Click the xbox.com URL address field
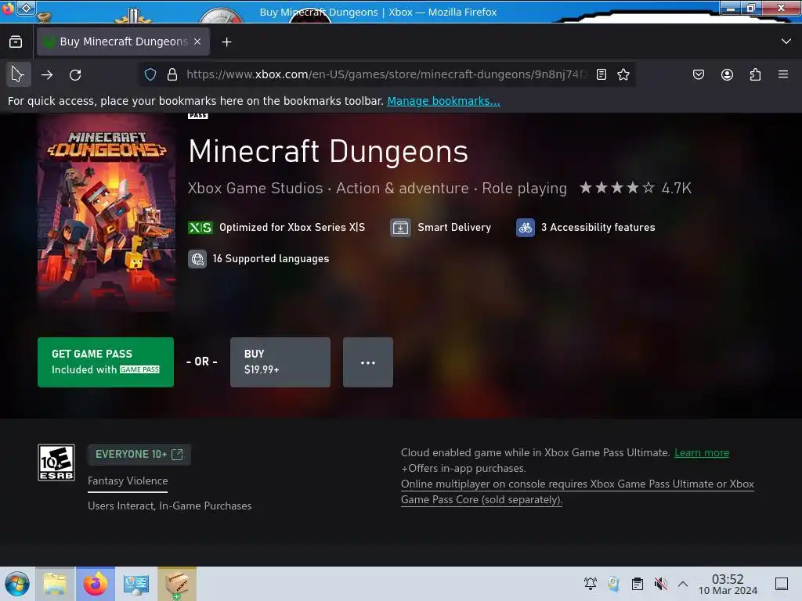802x601 pixels. point(386,74)
